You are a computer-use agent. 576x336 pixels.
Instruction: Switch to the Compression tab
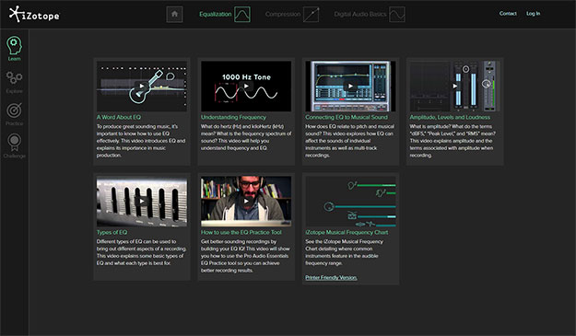[x=283, y=15]
